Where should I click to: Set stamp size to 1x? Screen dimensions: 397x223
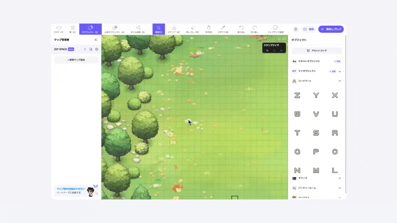tap(267, 50)
